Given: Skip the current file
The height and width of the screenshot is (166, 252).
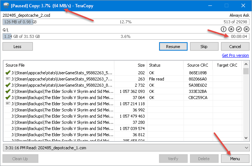Looking at the screenshot, I should pyautogui.click(x=204, y=47).
